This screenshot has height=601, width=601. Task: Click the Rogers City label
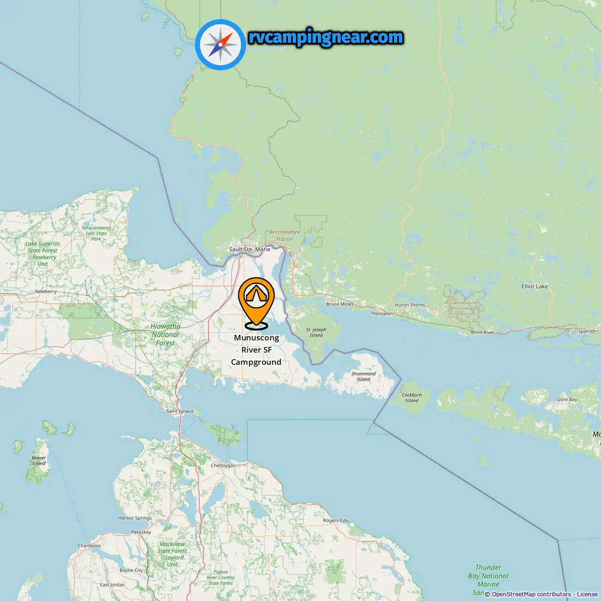point(336,520)
